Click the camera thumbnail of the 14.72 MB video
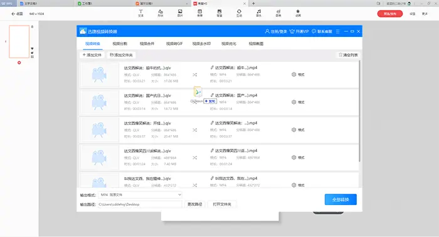 pyautogui.click(x=99, y=102)
